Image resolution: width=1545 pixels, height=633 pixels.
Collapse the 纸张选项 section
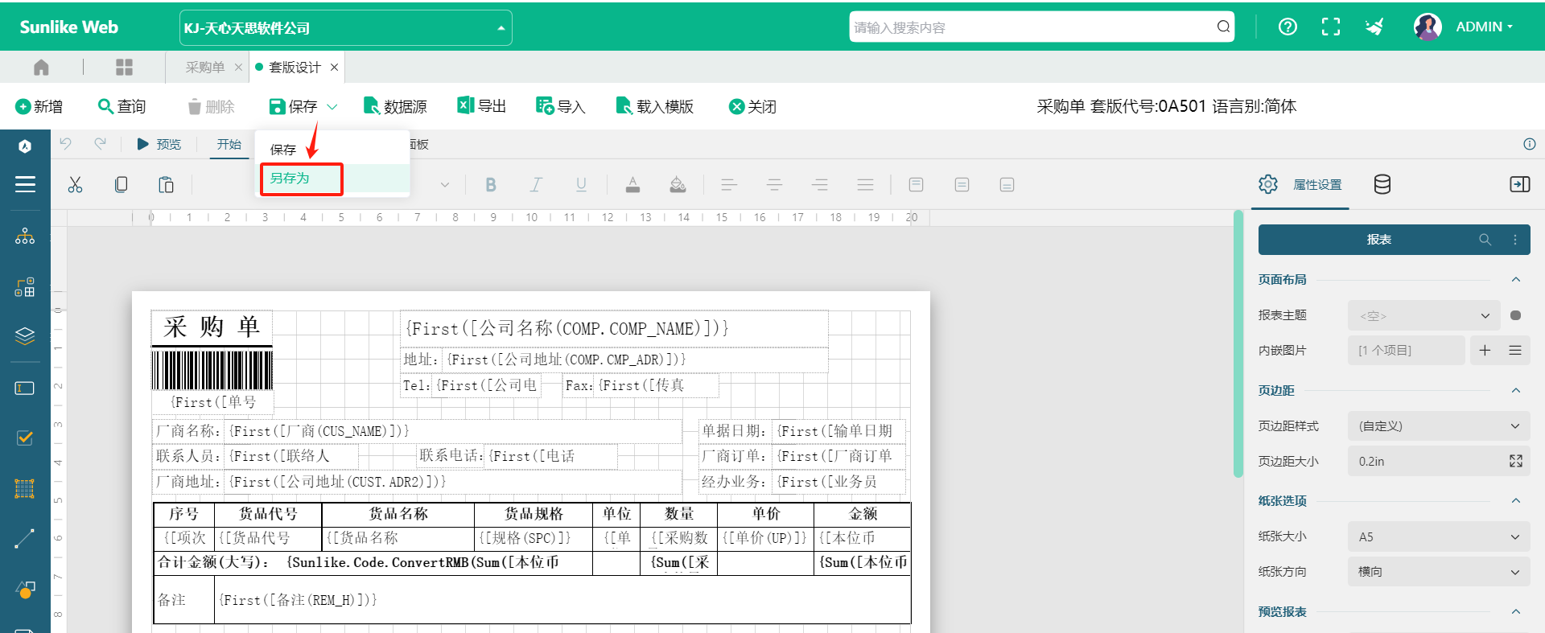[1516, 500]
